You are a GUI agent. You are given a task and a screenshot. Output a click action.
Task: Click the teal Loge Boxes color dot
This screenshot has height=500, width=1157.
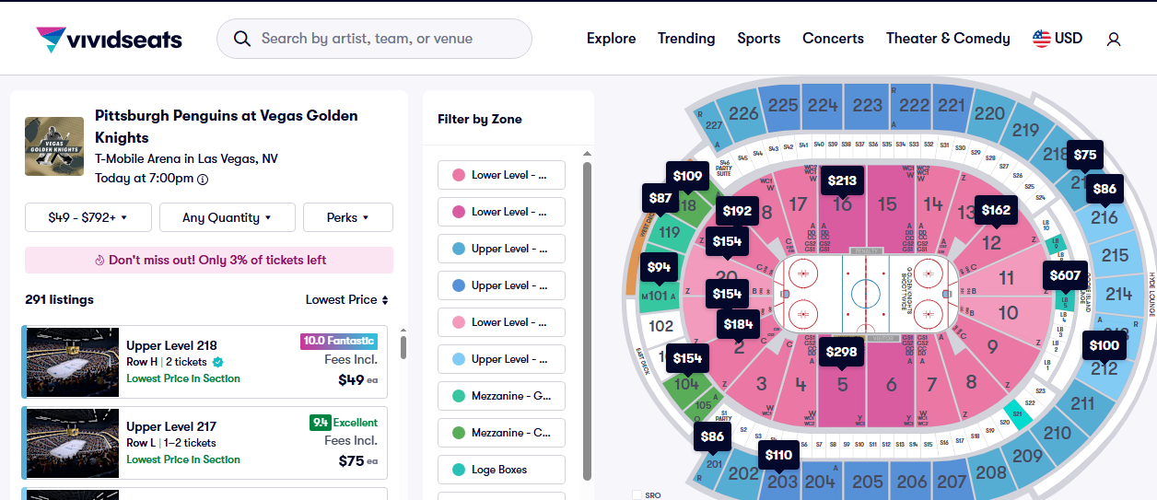click(459, 470)
